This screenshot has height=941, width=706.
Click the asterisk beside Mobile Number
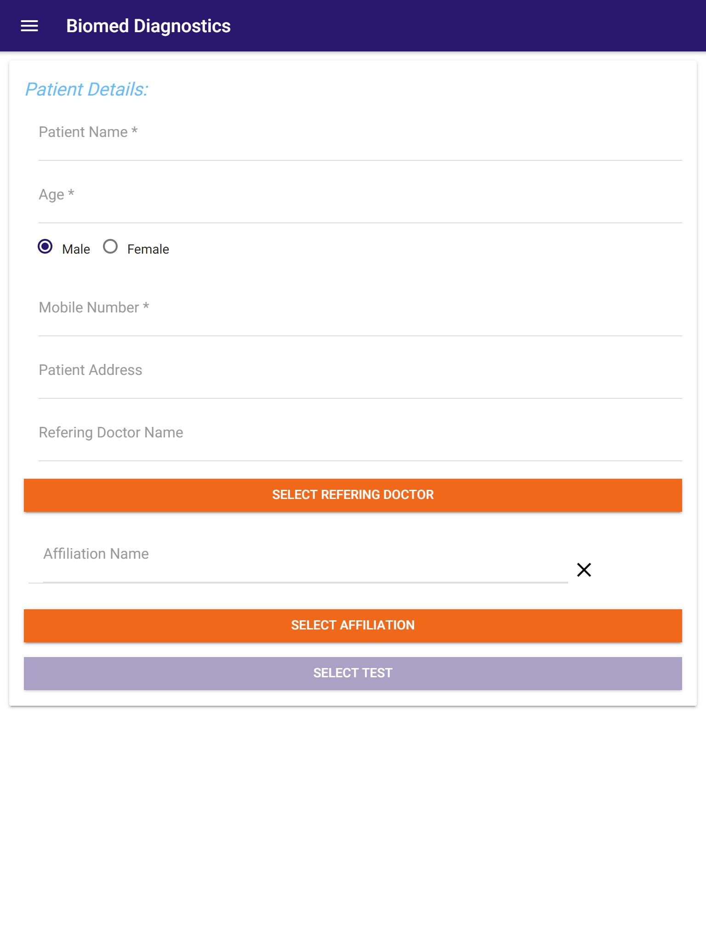146,306
